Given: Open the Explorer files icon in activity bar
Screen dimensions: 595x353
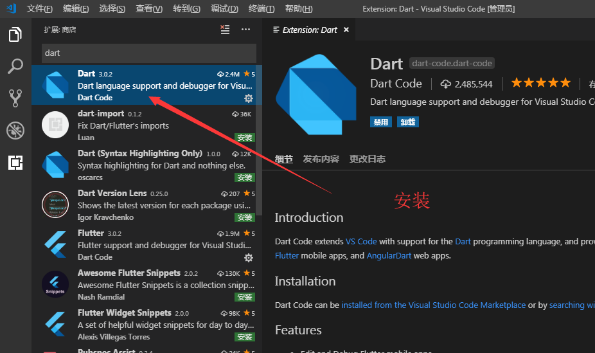Looking at the screenshot, I should click(15, 35).
